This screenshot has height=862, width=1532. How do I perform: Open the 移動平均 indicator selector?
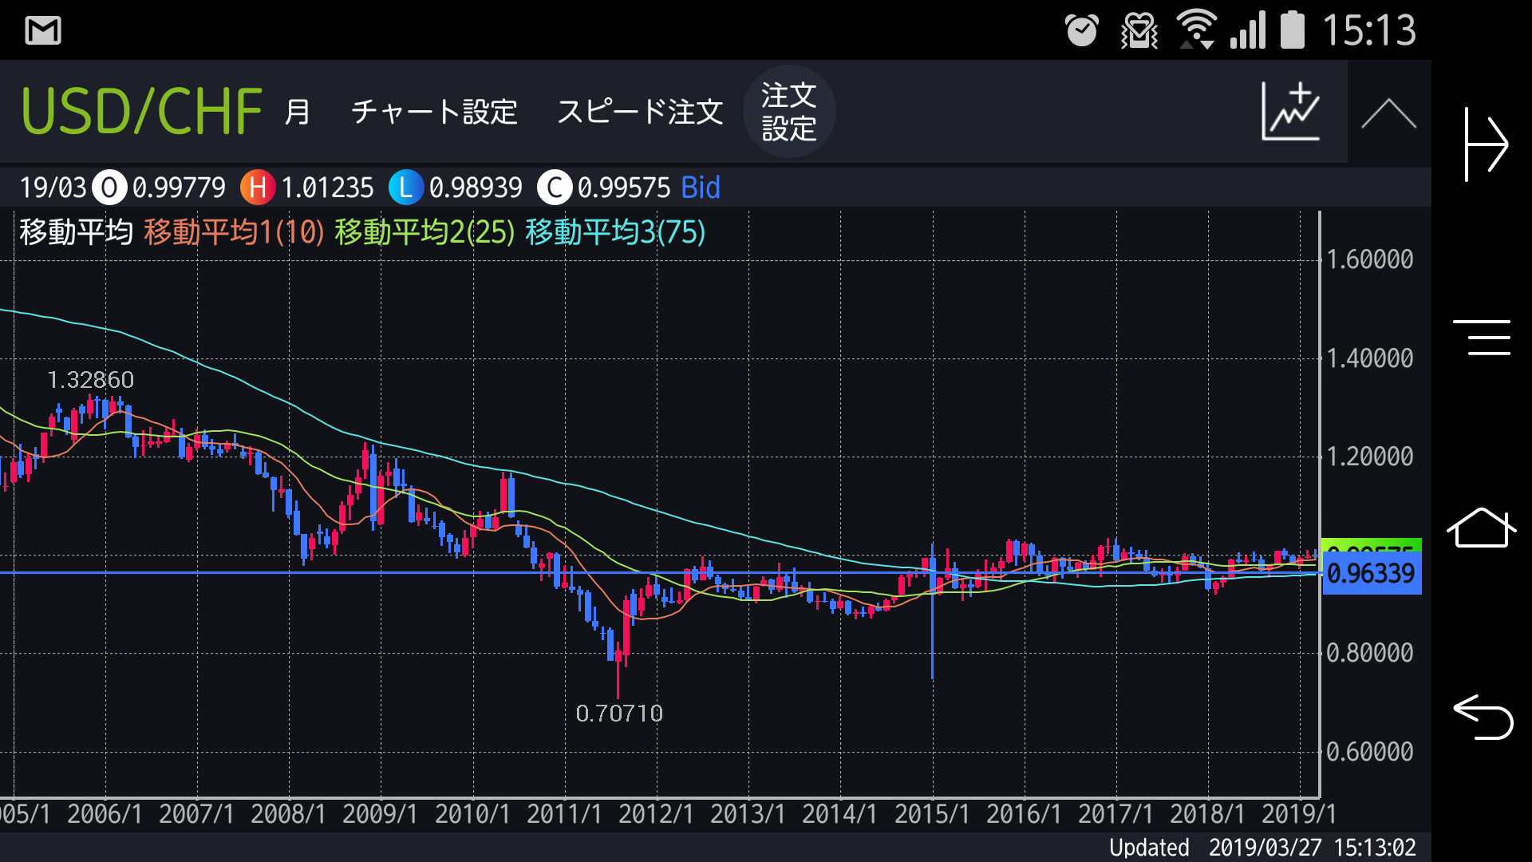click(x=76, y=233)
